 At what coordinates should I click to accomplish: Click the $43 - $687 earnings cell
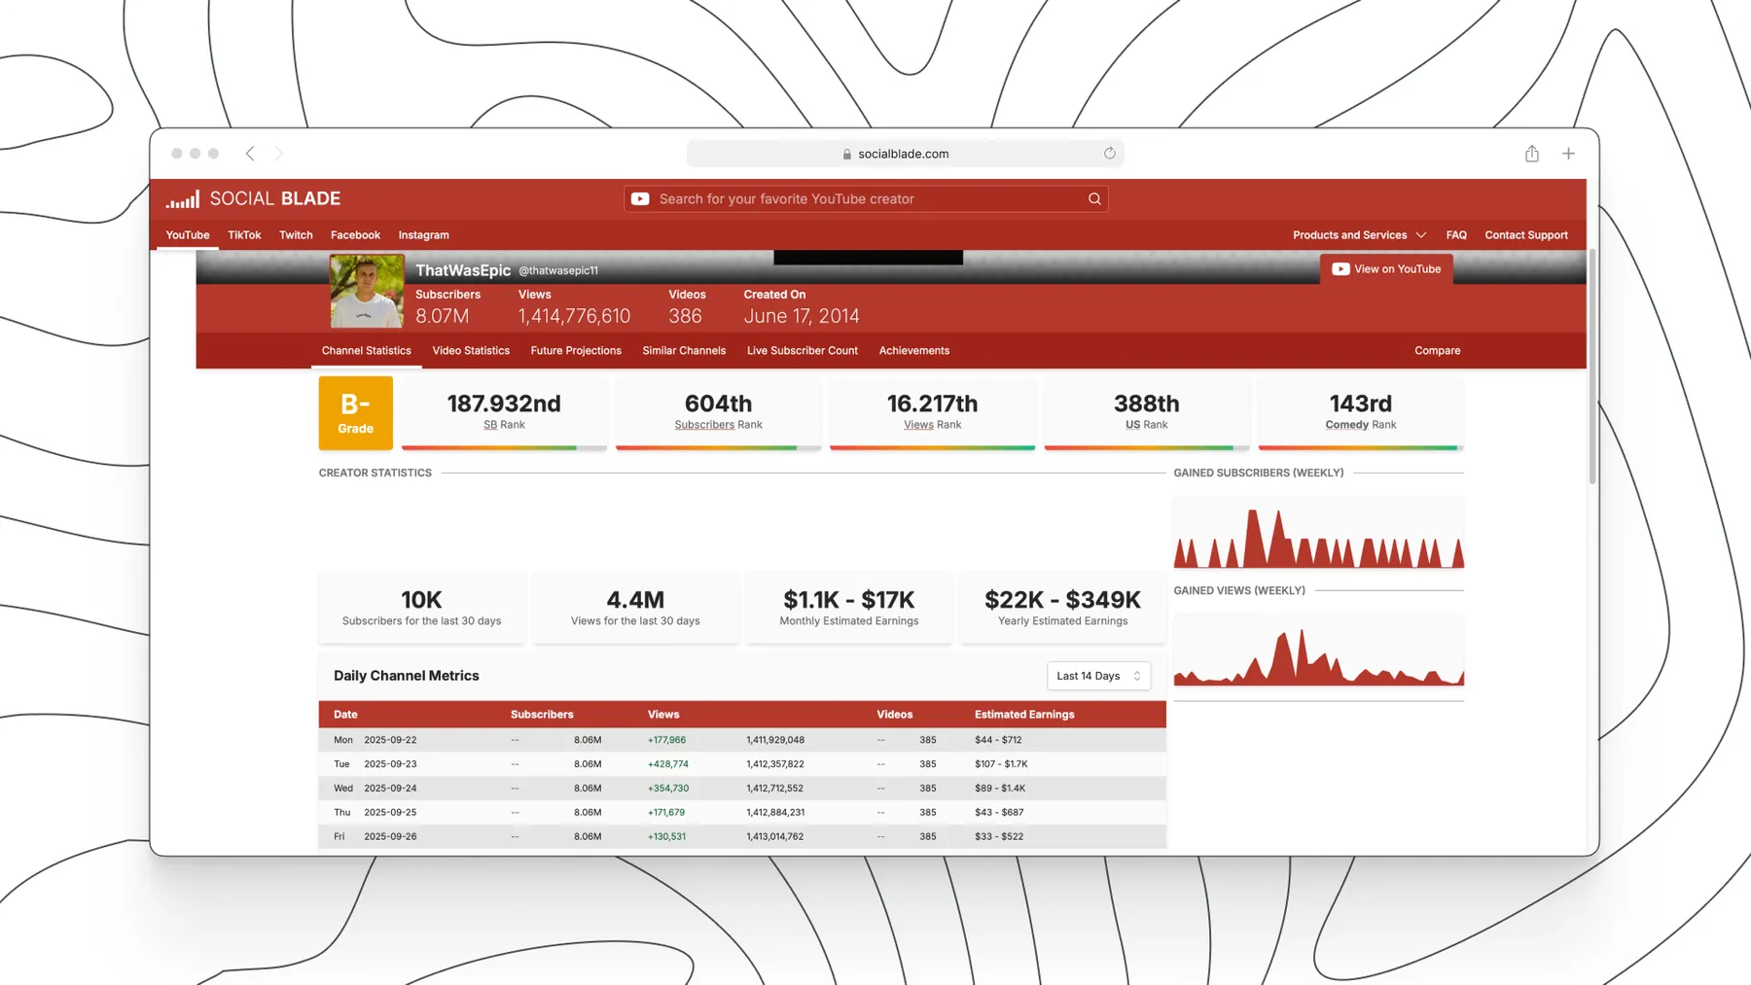(999, 813)
